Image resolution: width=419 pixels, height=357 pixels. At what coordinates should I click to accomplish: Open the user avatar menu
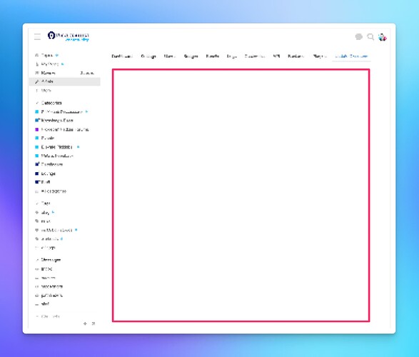click(x=383, y=37)
